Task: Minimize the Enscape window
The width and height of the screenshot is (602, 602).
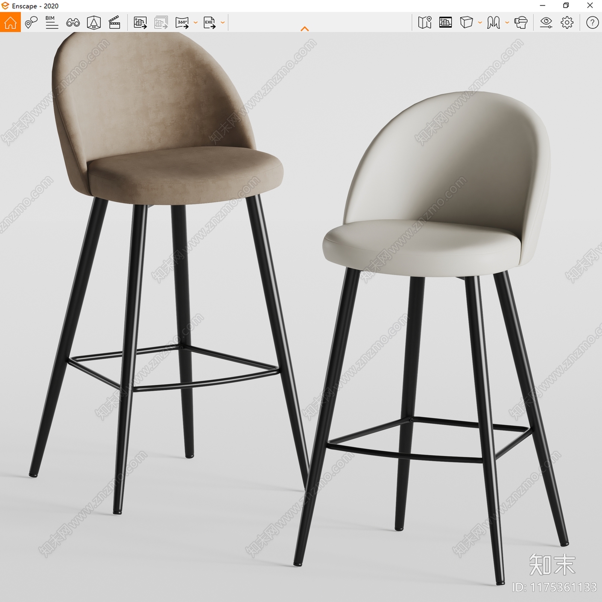Action: tap(543, 6)
